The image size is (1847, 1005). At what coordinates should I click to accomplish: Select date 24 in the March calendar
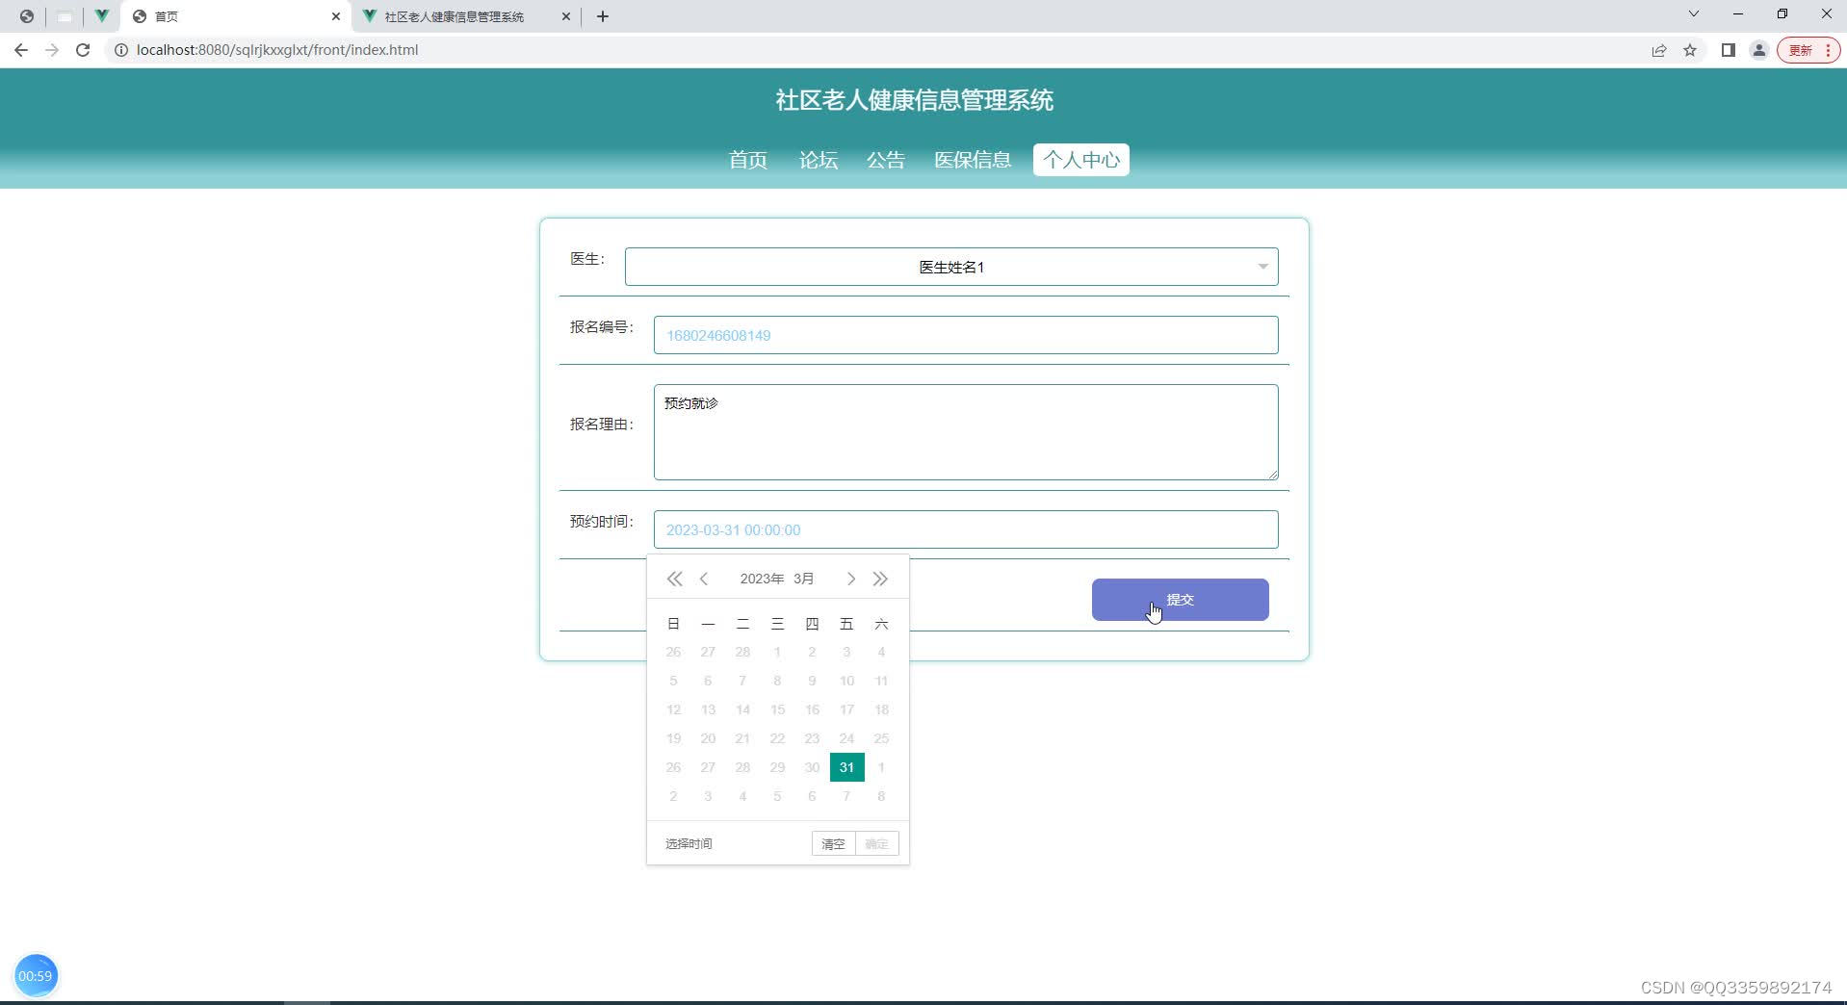tap(846, 738)
